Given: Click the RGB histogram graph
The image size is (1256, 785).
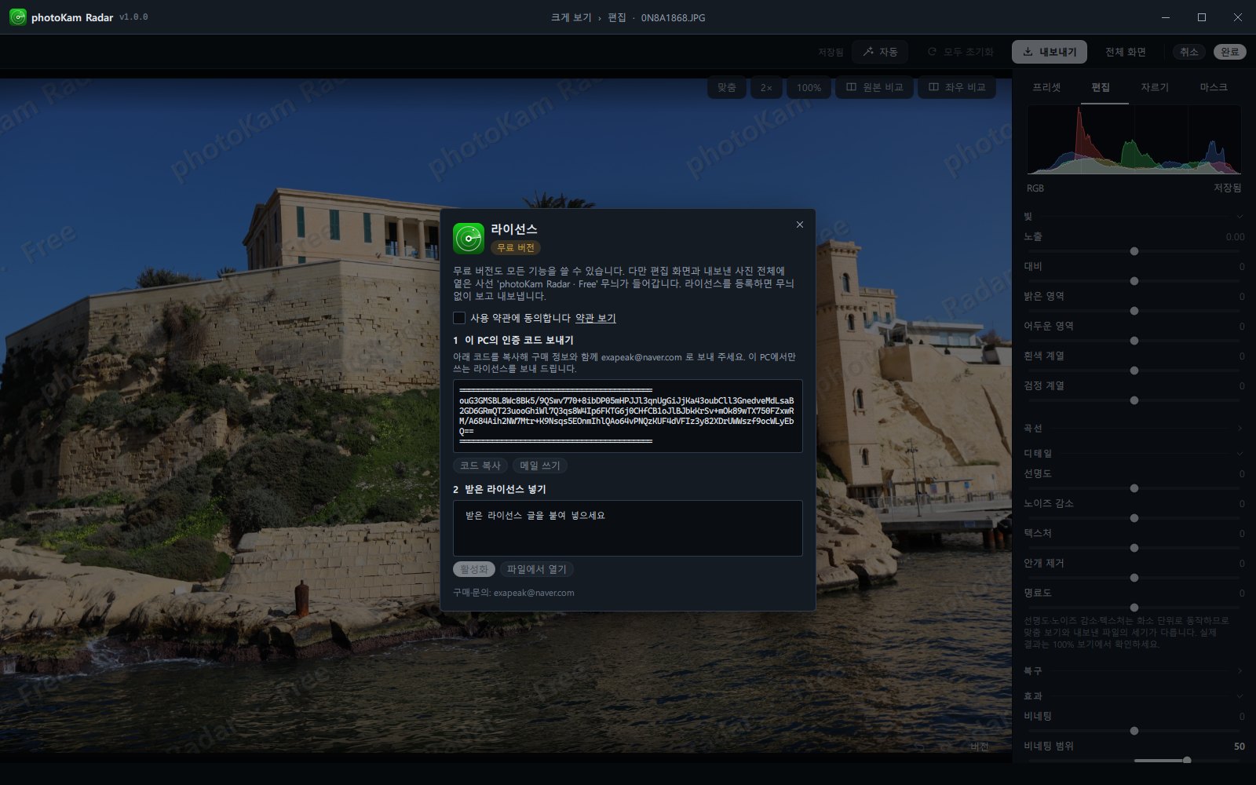Looking at the screenshot, I should (1134, 140).
